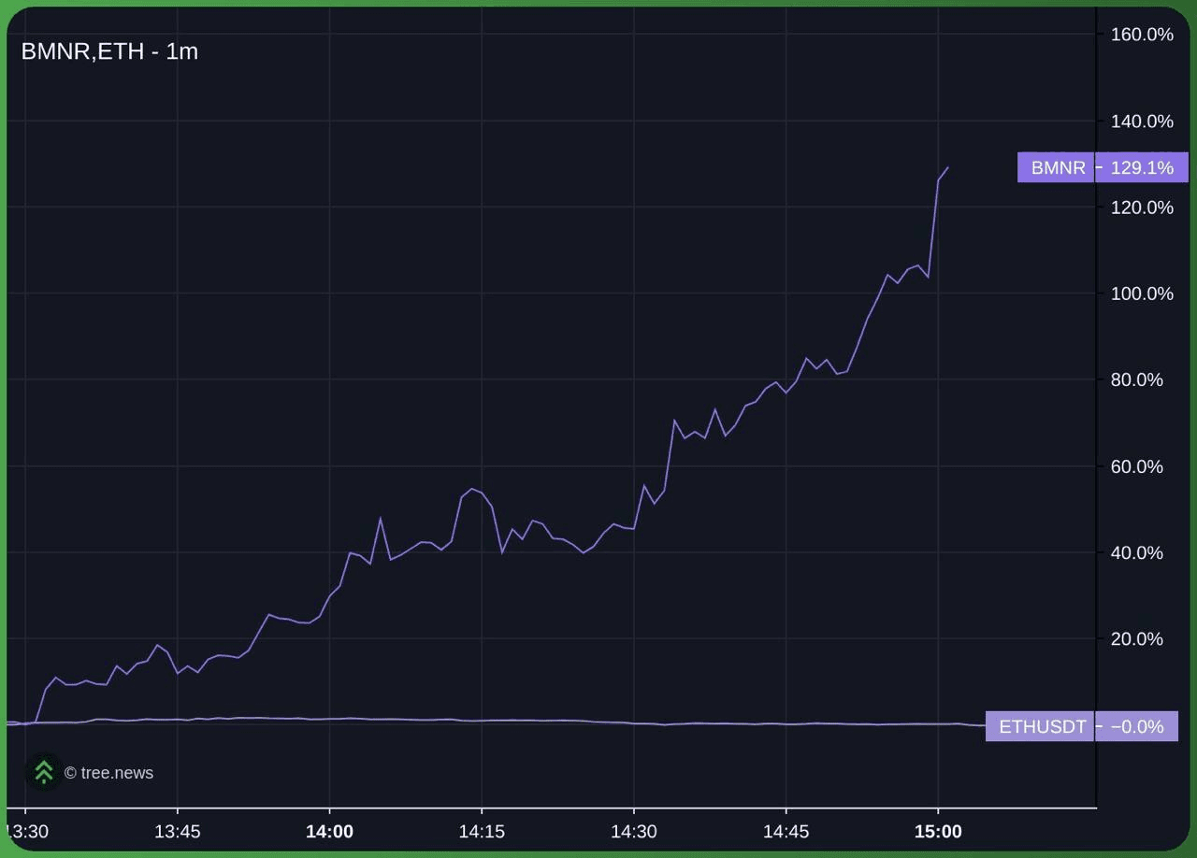Click the BMNR series label tag
Image resolution: width=1197 pixels, height=858 pixels.
pos(1057,167)
